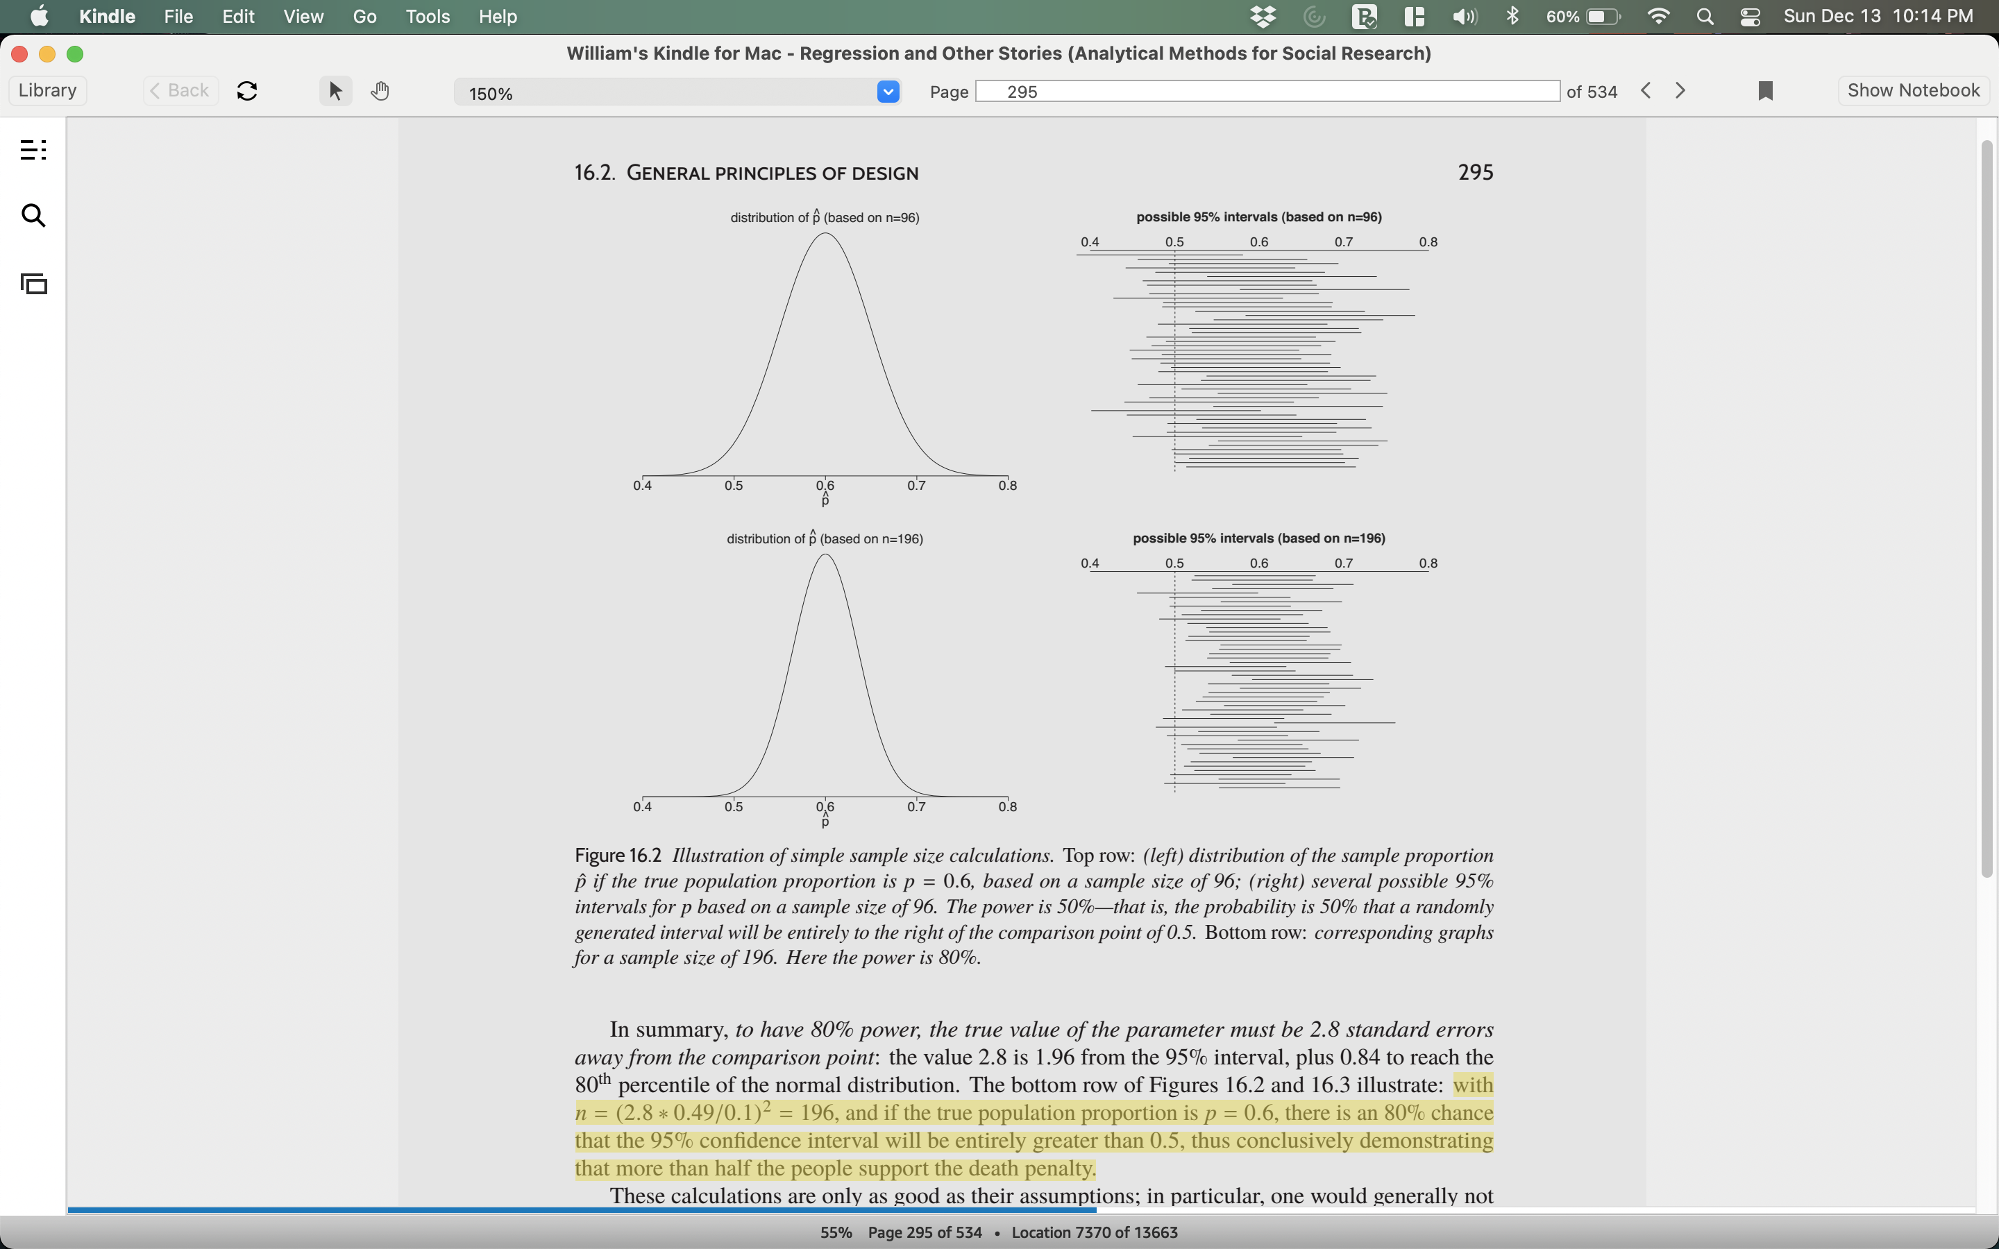Select the arrow pointer tool
This screenshot has height=1249, width=1999.
point(335,91)
